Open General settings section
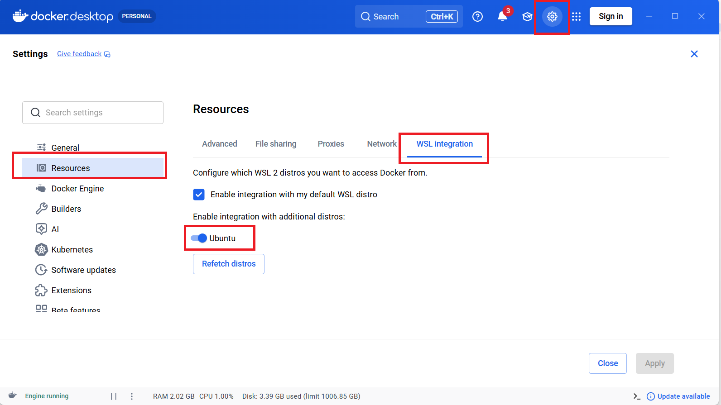This screenshot has height=405, width=721. tap(93, 148)
